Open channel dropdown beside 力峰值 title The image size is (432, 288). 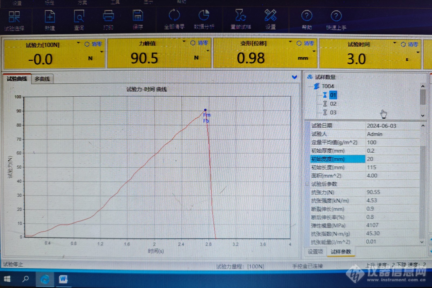pos(184,42)
